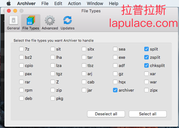Check the zip file type box
Viewport: 179px width, 128px height.
pyautogui.click(x=53, y=90)
